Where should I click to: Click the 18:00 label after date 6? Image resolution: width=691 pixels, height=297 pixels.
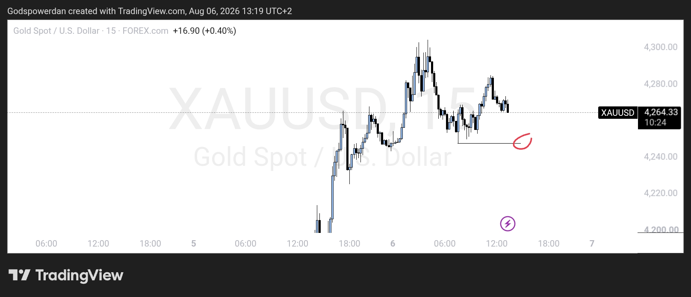tap(549, 244)
